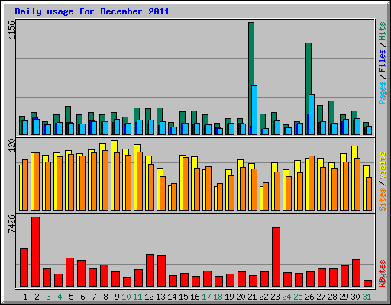Image resolution: width=391 pixels, height=305 pixels.
Task: Click day 26 on the x-axis
Action: (x=309, y=297)
